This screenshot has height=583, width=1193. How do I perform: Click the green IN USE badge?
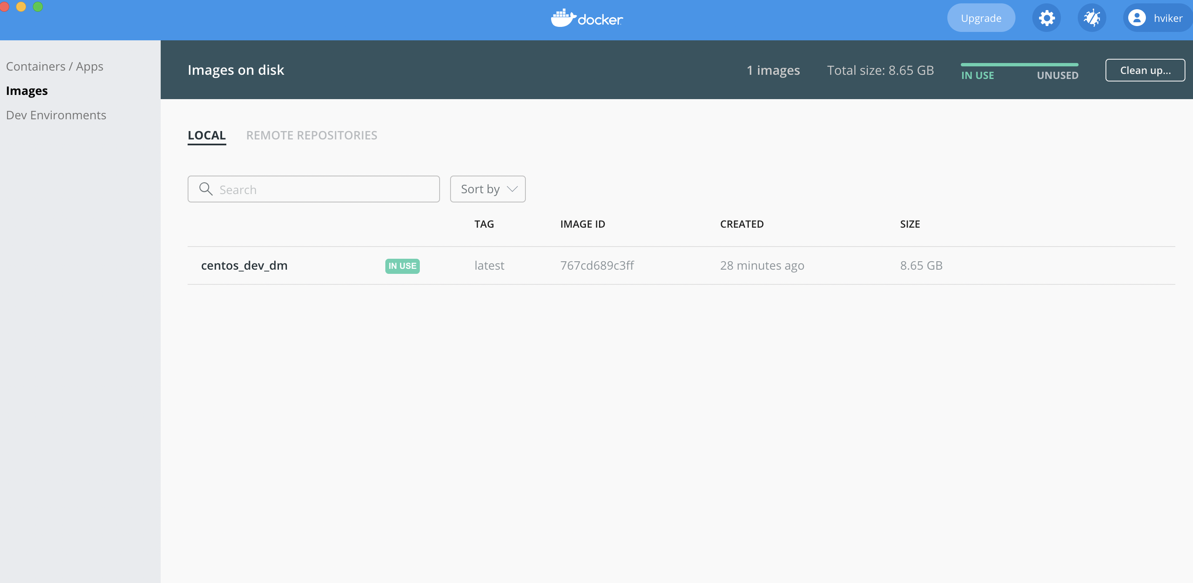click(x=402, y=266)
